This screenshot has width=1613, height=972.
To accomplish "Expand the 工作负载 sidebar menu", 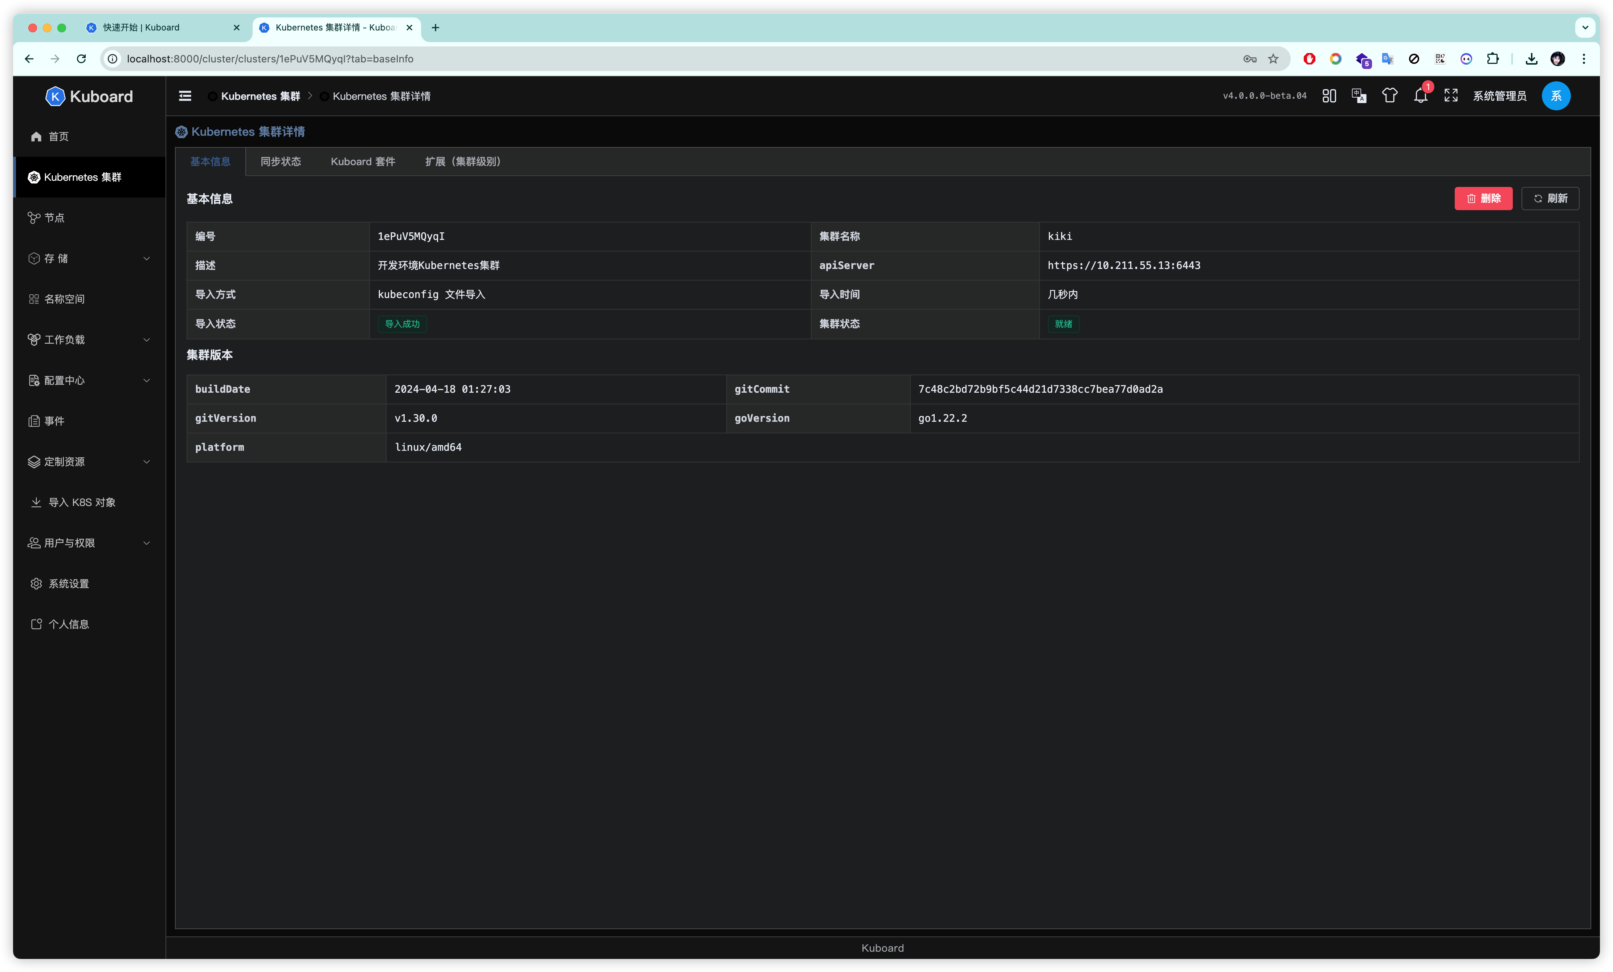I will [89, 340].
